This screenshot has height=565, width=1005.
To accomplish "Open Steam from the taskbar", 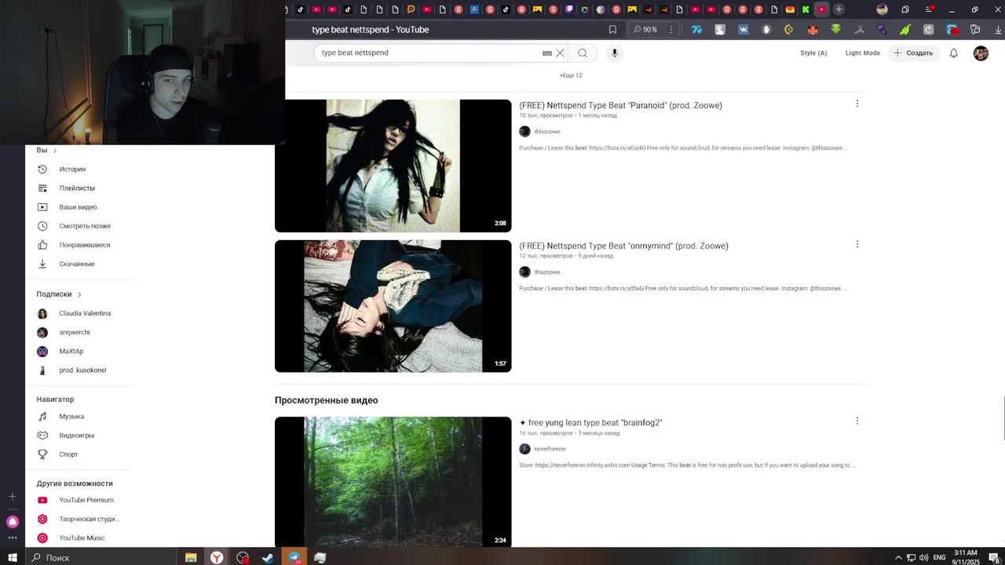I will (268, 558).
